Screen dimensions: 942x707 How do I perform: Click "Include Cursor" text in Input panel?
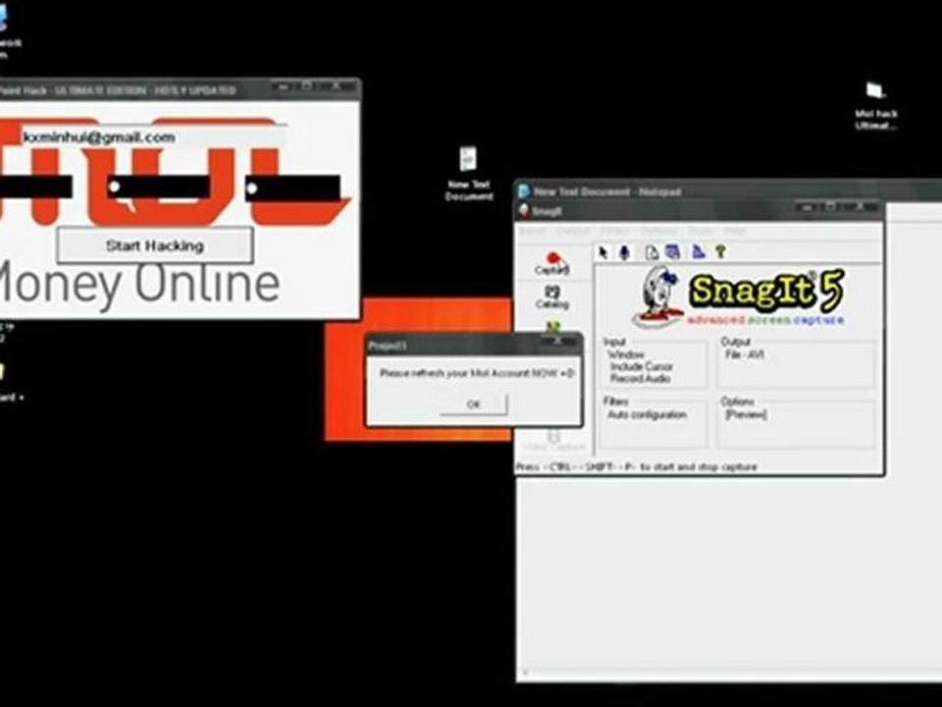pos(641,366)
